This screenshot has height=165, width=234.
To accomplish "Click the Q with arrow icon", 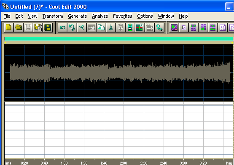I will point(159,27).
